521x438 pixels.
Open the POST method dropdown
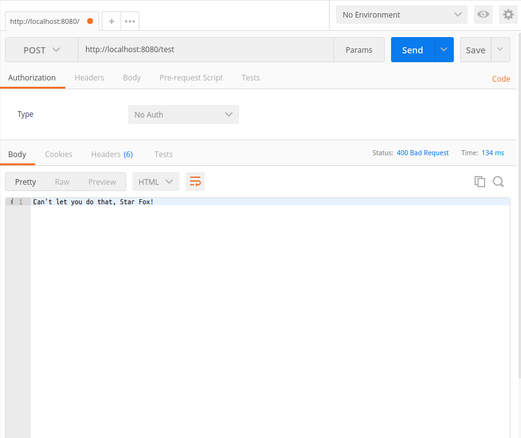tap(41, 50)
